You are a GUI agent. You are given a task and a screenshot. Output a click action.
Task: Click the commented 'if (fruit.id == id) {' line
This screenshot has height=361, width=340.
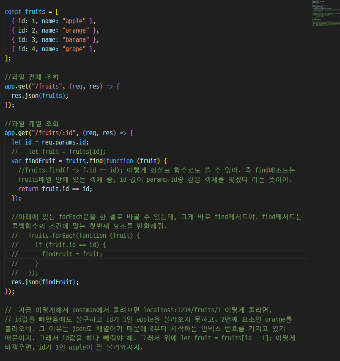[59, 245]
